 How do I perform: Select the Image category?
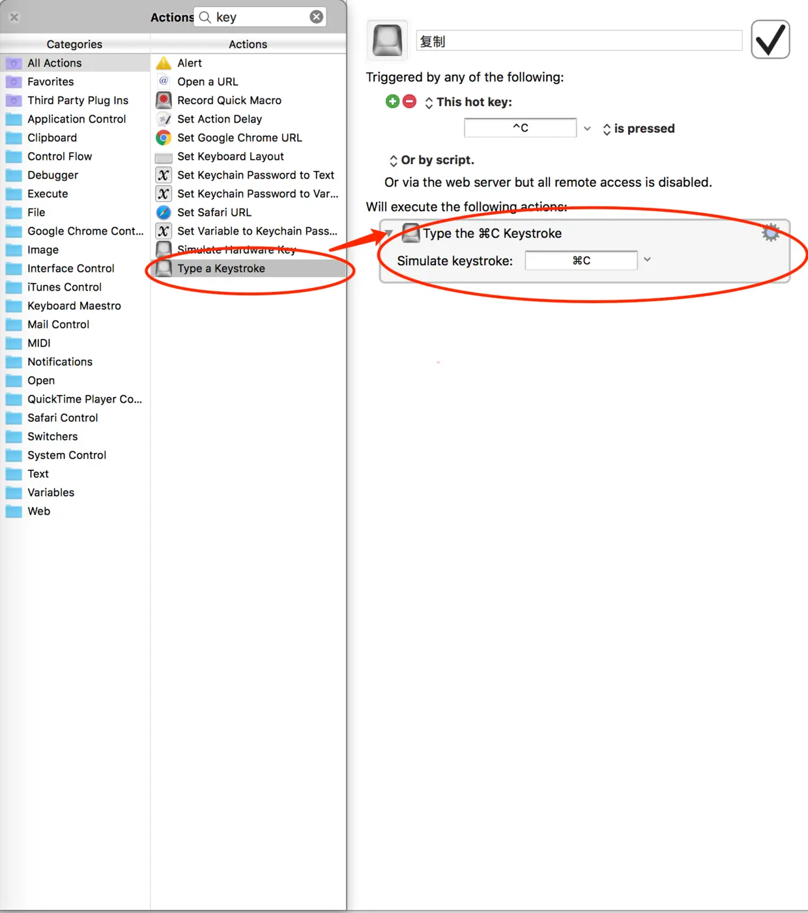click(76, 250)
